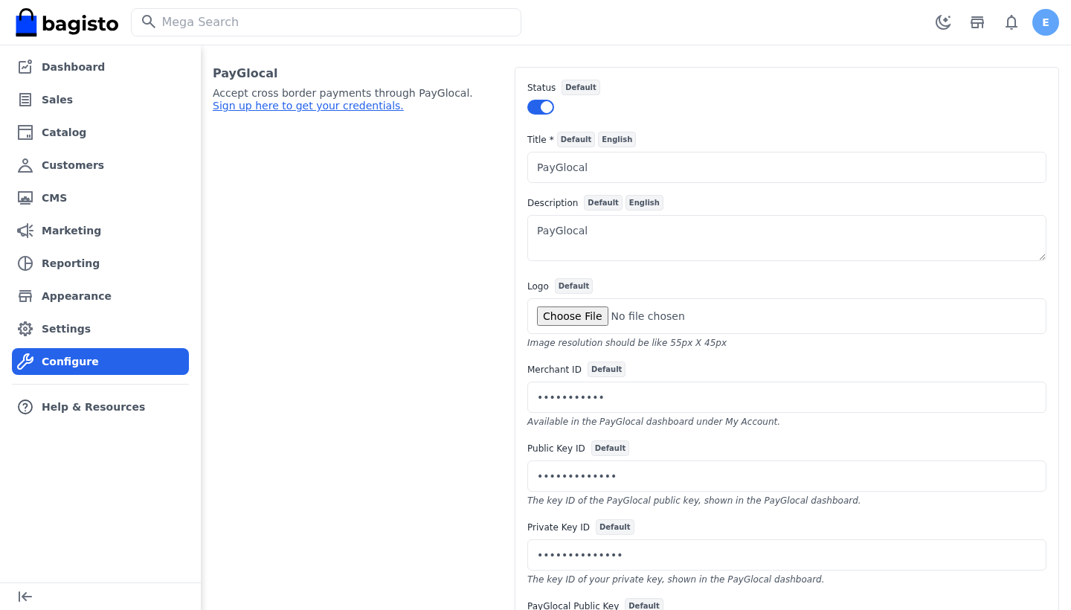Open the CMS menu
The width and height of the screenshot is (1071, 610).
[x=100, y=198]
